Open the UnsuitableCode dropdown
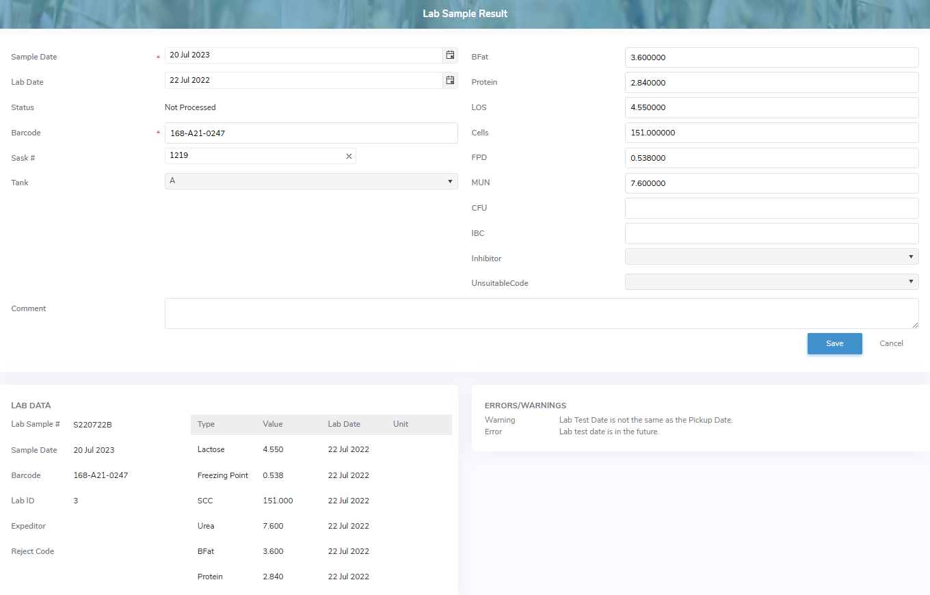Screen dimensions: 930x595 771,282
